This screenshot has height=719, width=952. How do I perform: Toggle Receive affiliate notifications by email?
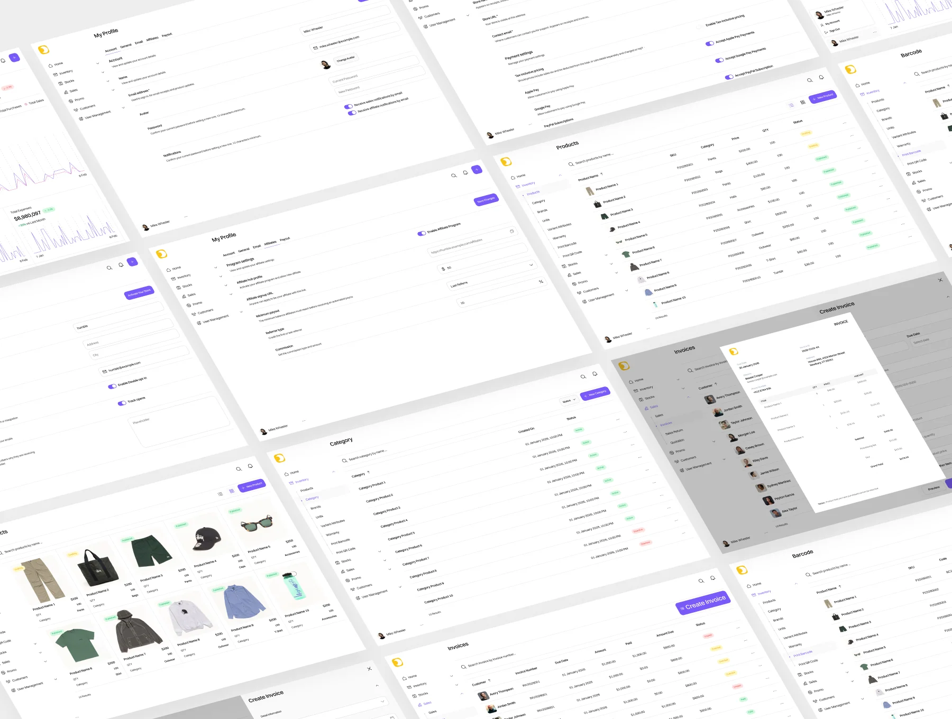click(x=352, y=113)
